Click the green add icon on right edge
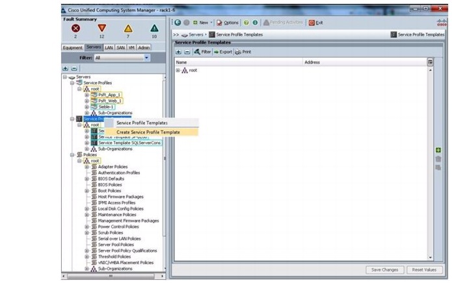Screen dimensions: 452x283 (438, 150)
